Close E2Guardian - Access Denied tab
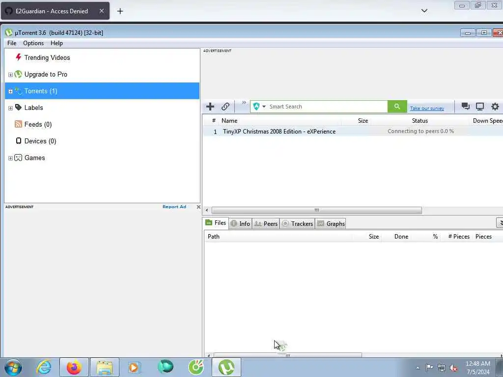 [101, 11]
